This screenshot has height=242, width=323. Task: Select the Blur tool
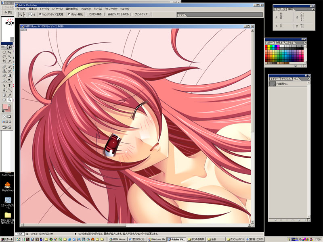click(x=4, y=80)
